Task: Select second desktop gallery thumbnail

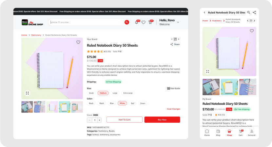Action: [40, 107]
